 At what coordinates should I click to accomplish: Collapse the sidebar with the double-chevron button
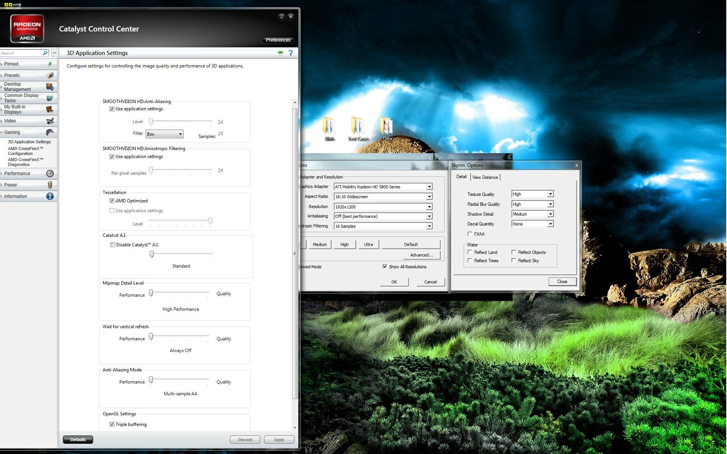pyautogui.click(x=55, y=53)
